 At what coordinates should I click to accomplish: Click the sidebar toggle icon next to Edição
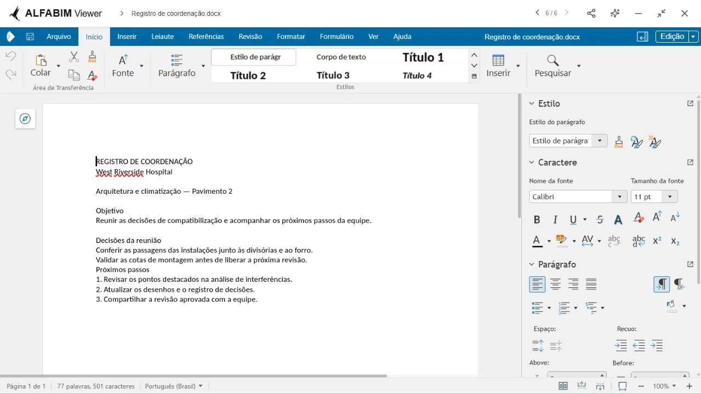[642, 37]
